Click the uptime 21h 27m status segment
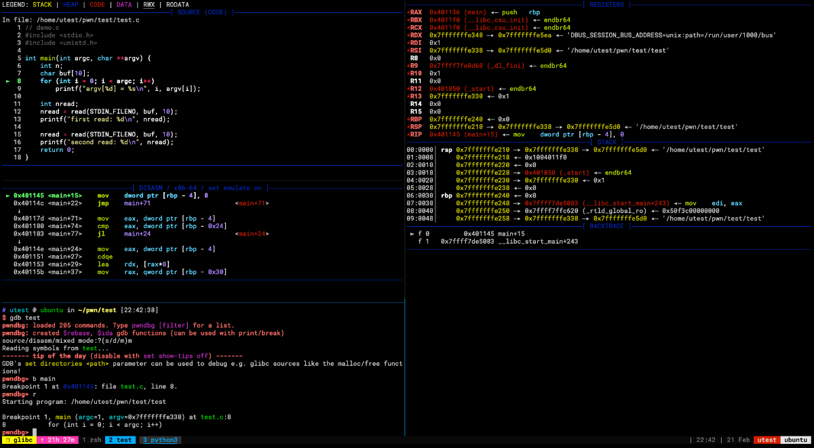Image resolution: width=814 pixels, height=448 pixels. coord(56,440)
